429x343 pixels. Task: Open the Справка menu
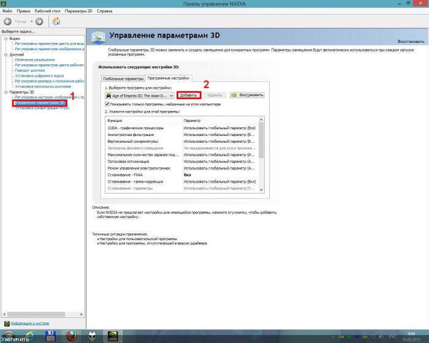click(x=105, y=11)
